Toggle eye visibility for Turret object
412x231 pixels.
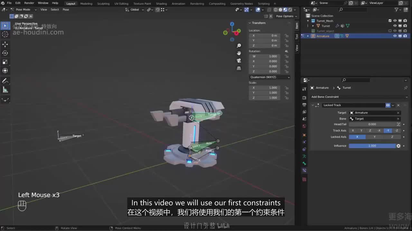[x=395, y=26]
